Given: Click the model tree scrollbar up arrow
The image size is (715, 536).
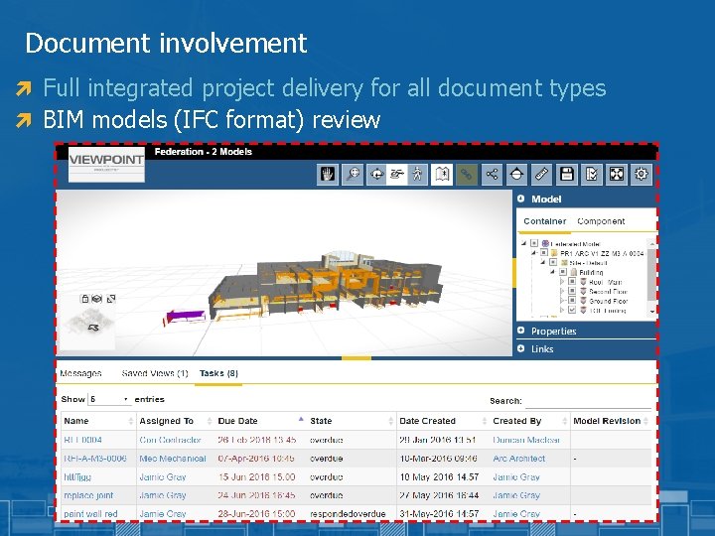Looking at the screenshot, I should click(652, 242).
